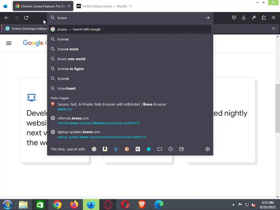Open the page hamburger menu beside Google logo
The height and width of the screenshot is (210, 280).
click(9, 43)
